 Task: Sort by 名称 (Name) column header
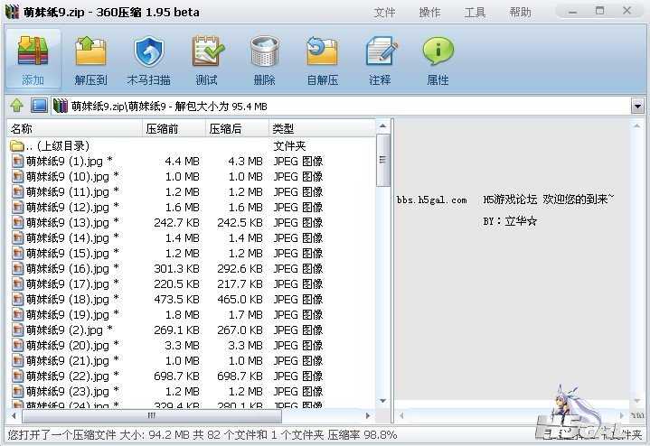coord(72,129)
